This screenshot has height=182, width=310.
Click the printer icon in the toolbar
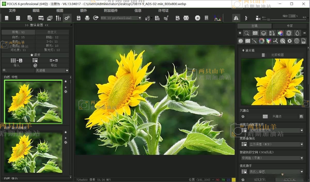point(87,18)
